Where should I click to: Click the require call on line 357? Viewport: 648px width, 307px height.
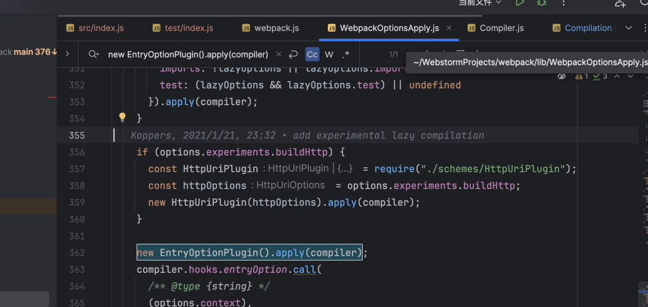(394, 169)
